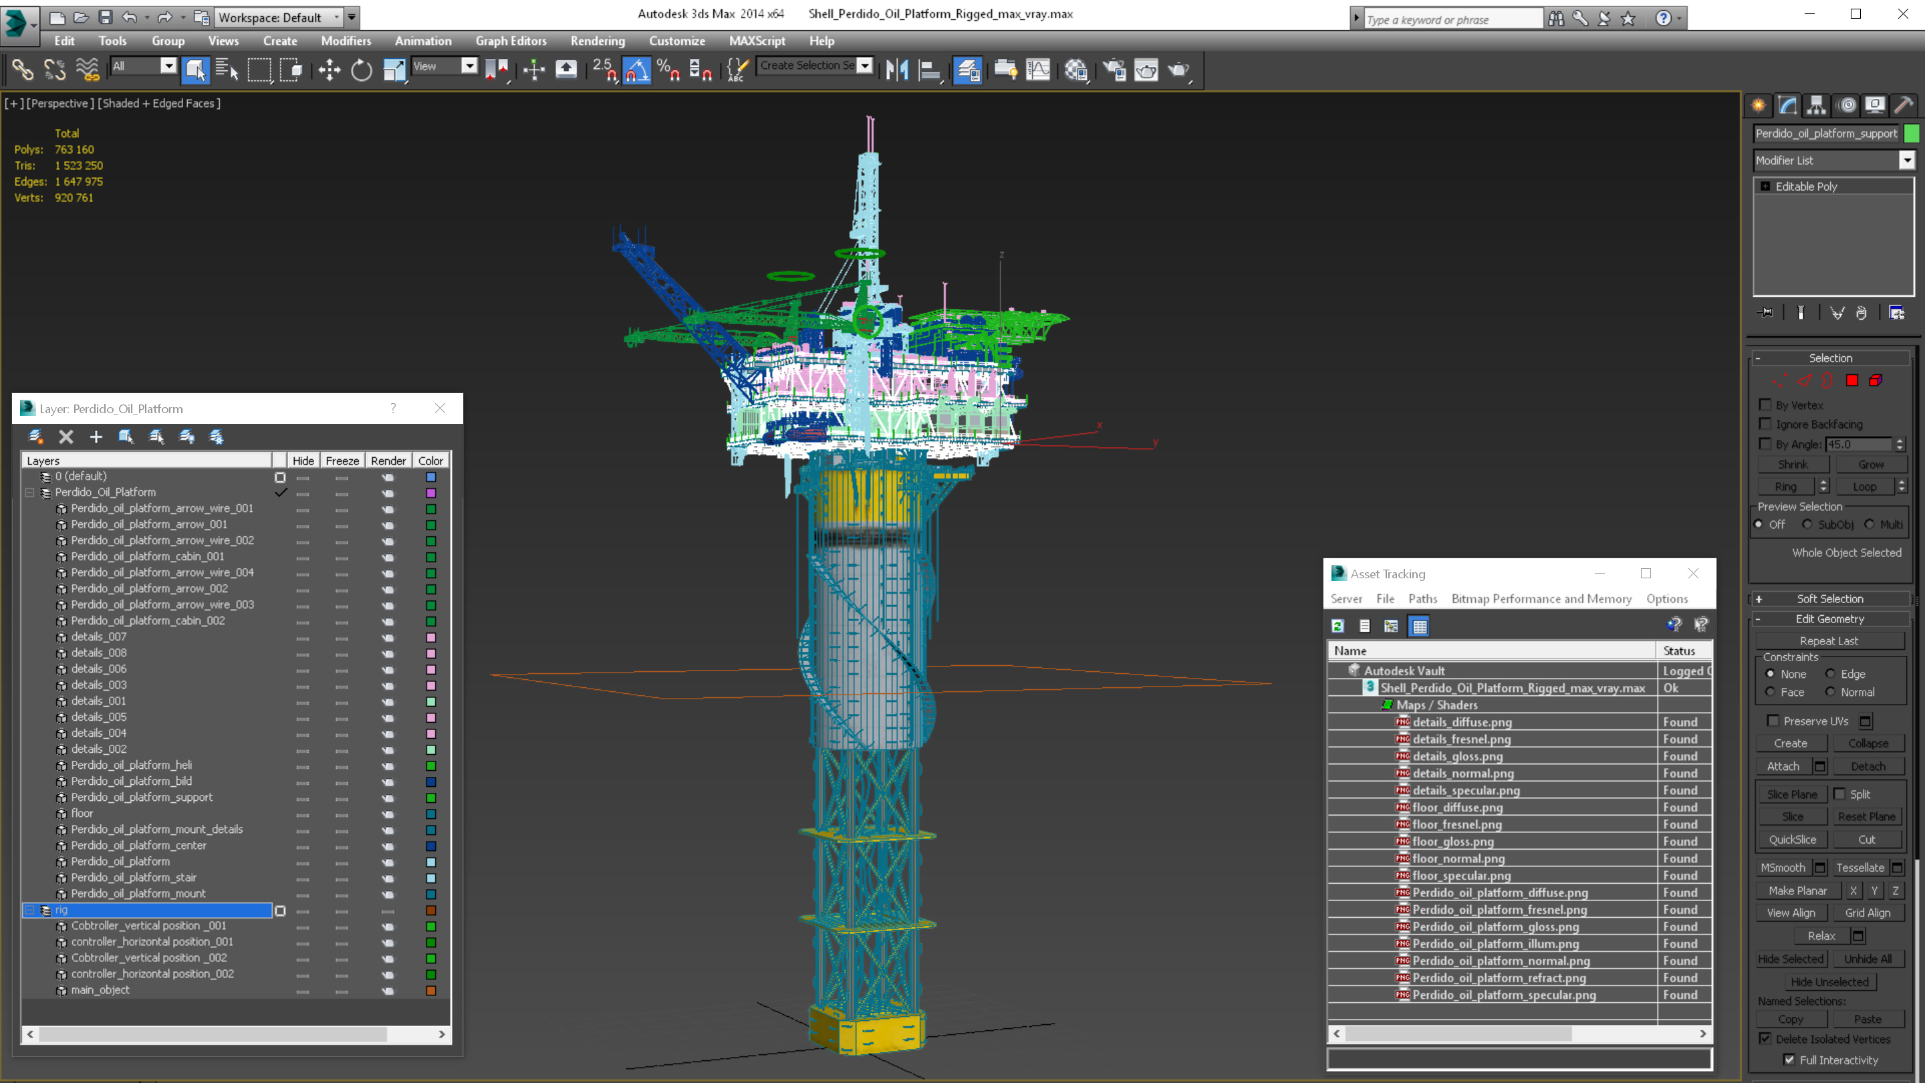Image resolution: width=1925 pixels, height=1083 pixels.
Task: Collapse the rig layer tree
Action: pyautogui.click(x=30, y=910)
